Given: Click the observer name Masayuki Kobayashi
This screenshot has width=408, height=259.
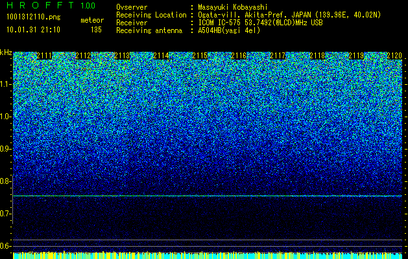Looking at the screenshot, I should click(x=232, y=7).
